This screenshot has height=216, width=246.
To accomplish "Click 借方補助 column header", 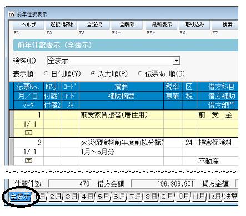I will (x=218, y=96).
